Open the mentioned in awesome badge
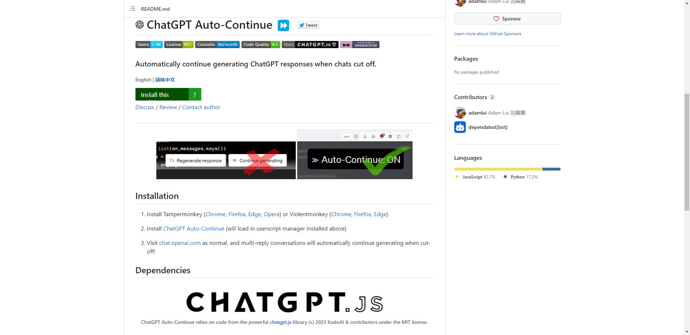Image resolution: width=690 pixels, height=335 pixels. point(360,45)
